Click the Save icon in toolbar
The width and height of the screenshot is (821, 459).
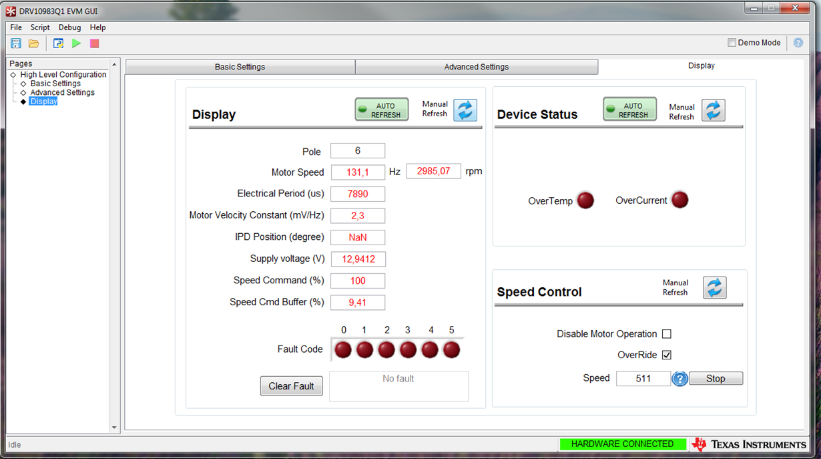[x=16, y=43]
